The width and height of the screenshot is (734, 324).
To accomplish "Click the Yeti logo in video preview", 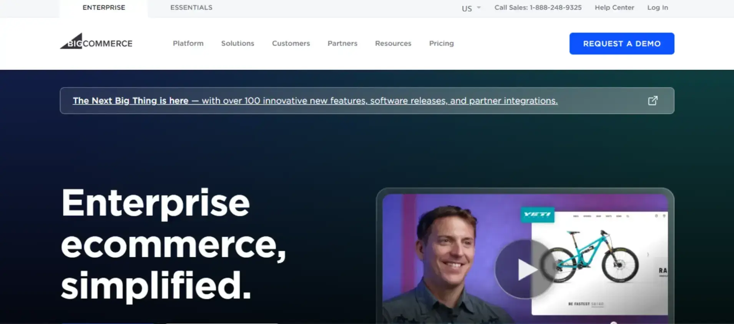I will point(537,214).
